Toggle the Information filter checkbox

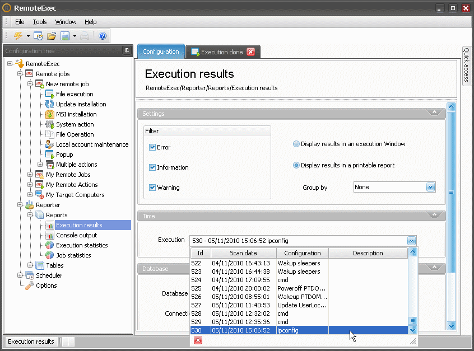152,167
